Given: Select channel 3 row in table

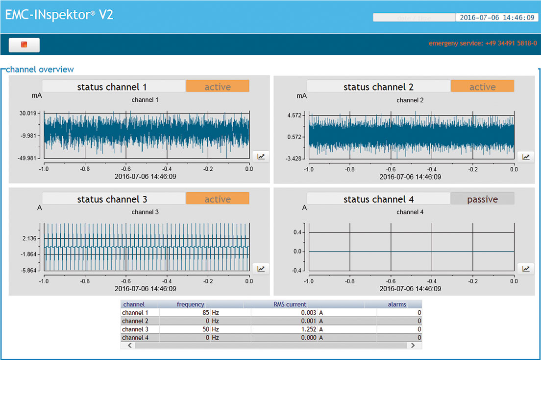Looking at the screenshot, I should [x=271, y=329].
